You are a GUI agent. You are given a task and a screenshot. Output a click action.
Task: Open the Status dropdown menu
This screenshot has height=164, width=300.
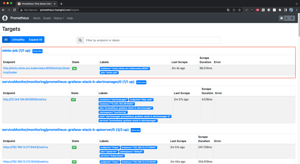(x=59, y=18)
